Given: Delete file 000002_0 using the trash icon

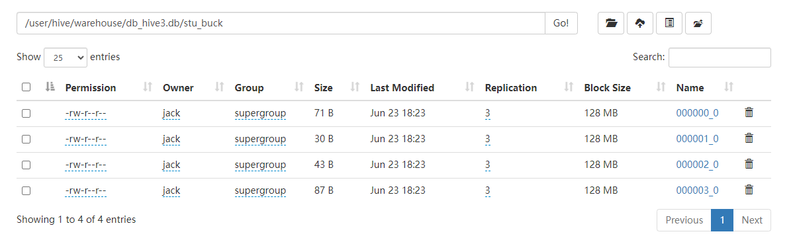Looking at the screenshot, I should [749, 165].
